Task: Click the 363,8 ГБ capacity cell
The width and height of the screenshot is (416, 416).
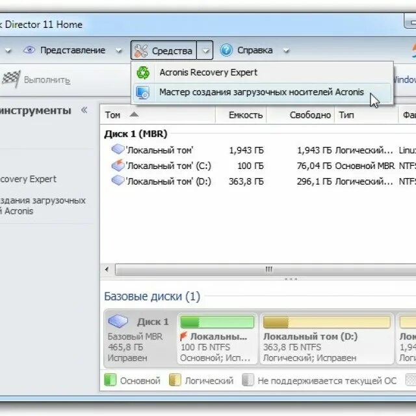Action: 246,182
